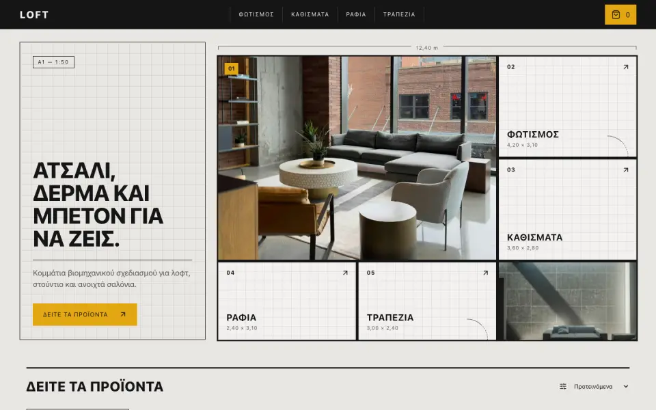Click the yellow 01 badge on living room photo
This screenshot has height=410, width=656.
[x=232, y=68]
